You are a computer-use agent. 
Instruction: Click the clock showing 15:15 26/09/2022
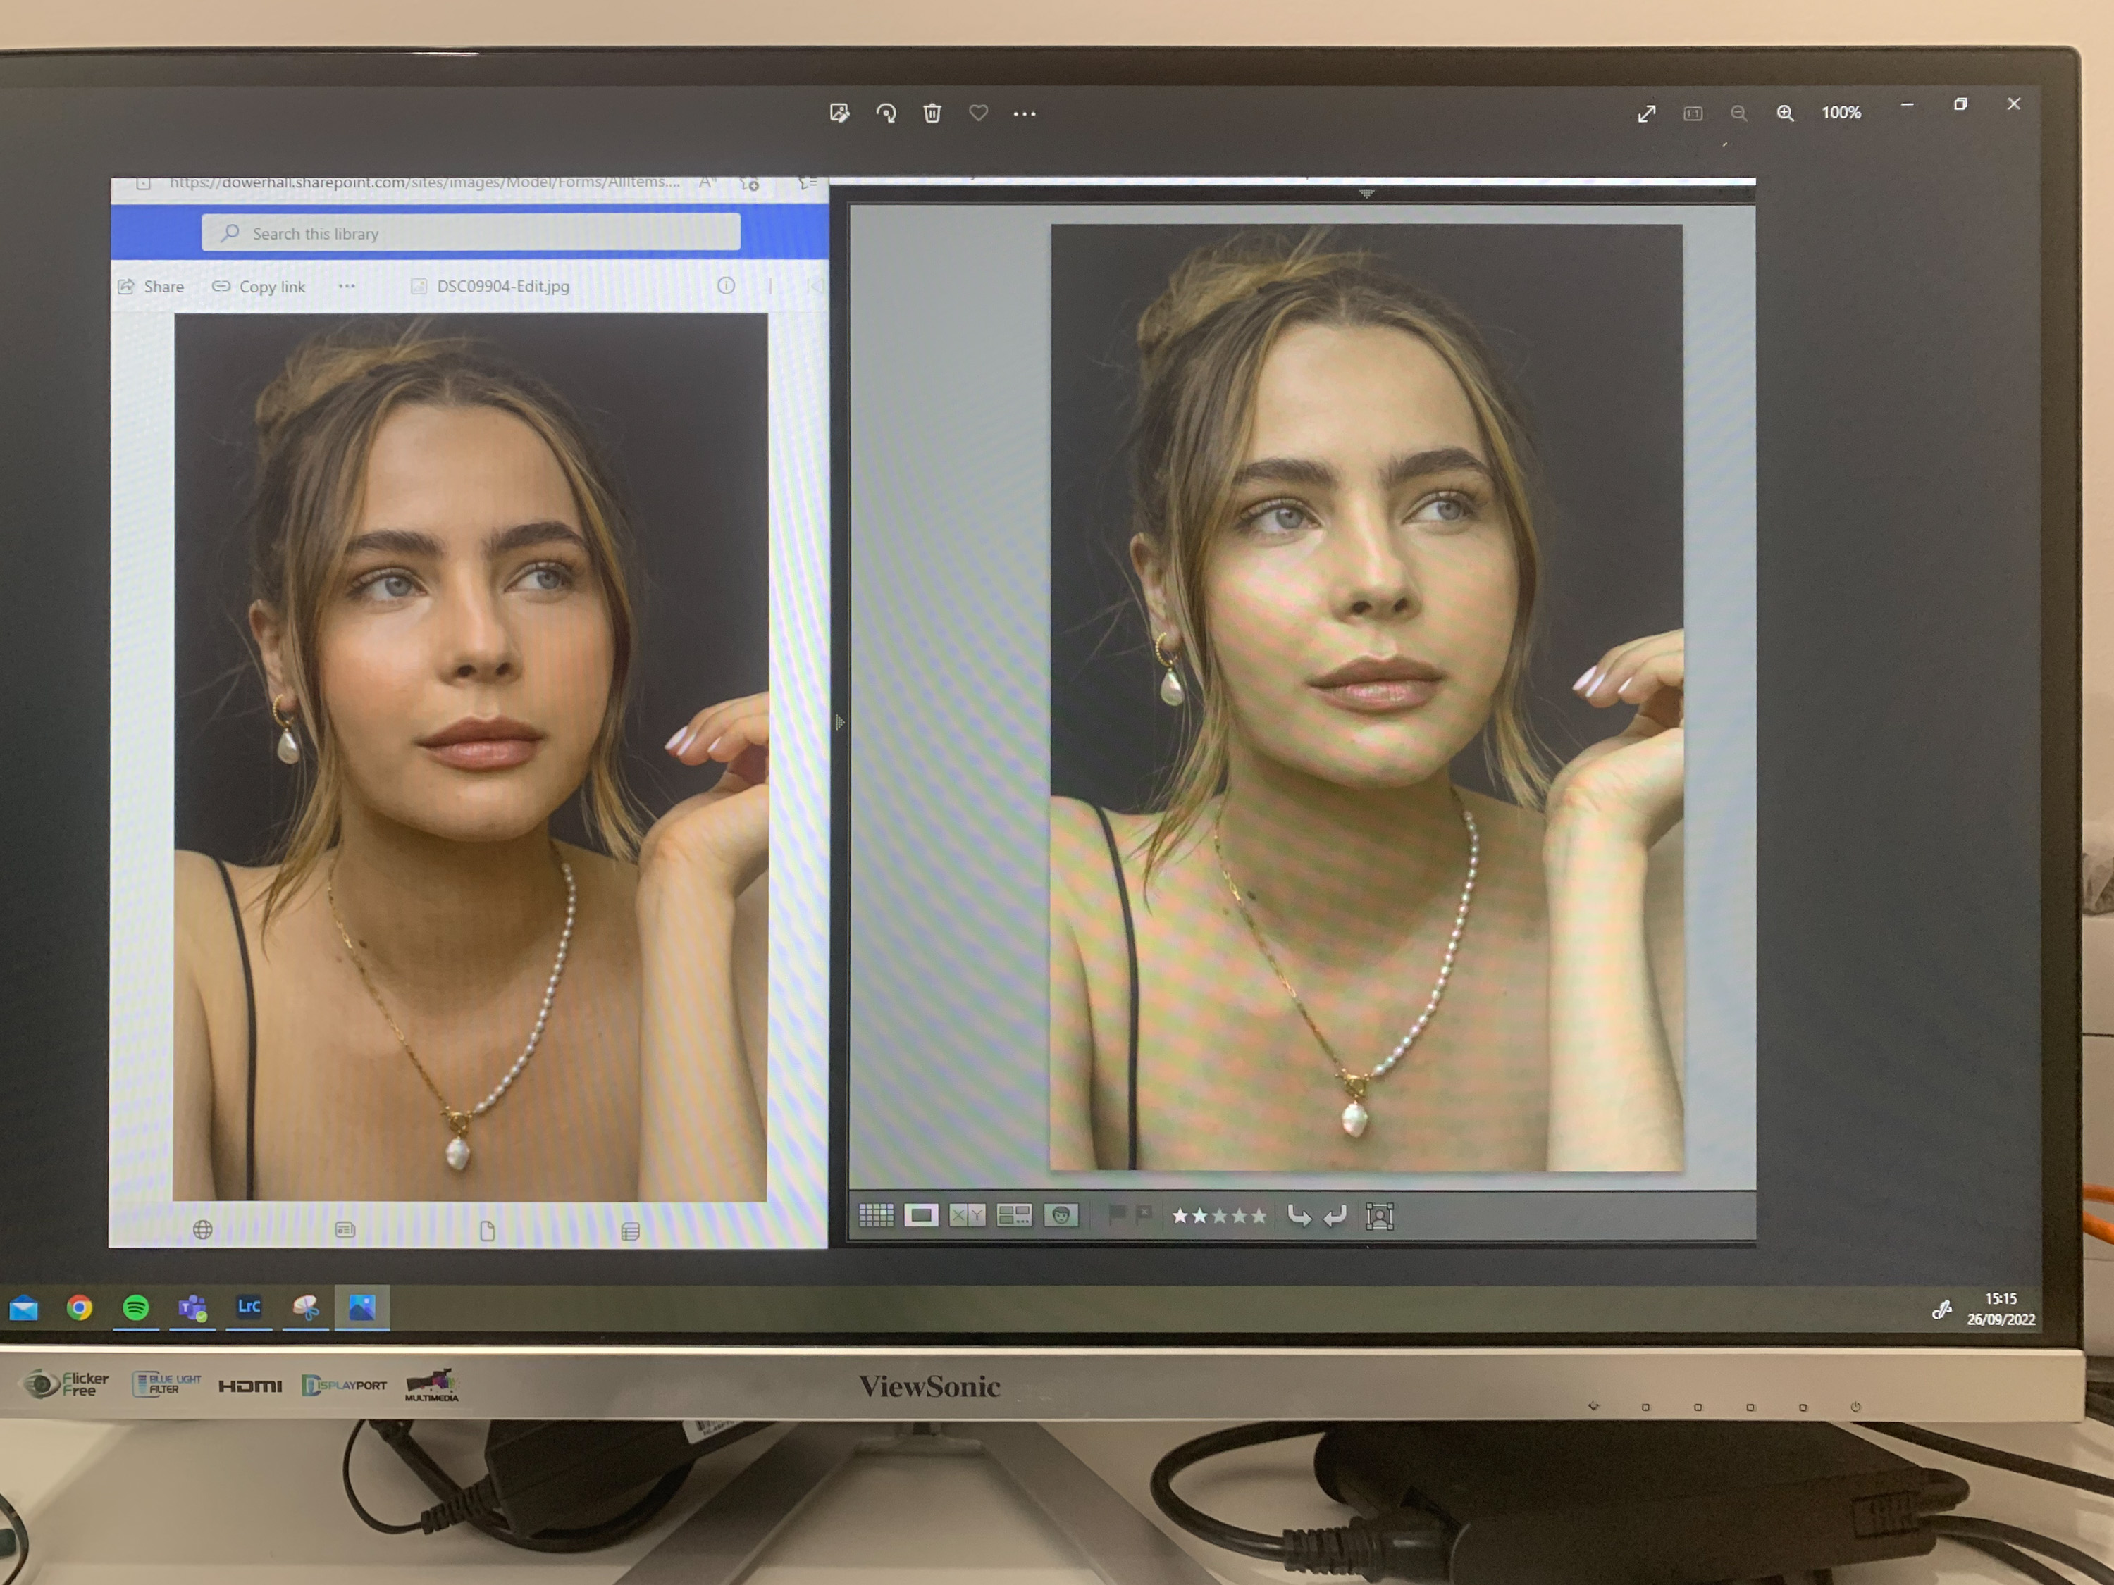click(x=2001, y=1309)
